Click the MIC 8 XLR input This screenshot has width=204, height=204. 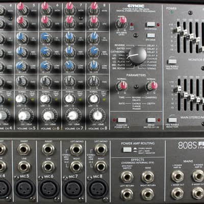click(97, 189)
